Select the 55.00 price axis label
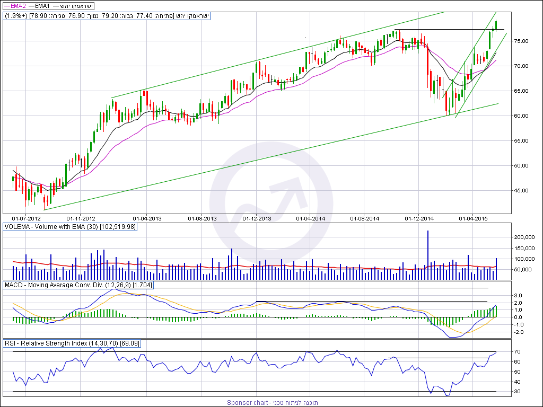 click(x=521, y=141)
